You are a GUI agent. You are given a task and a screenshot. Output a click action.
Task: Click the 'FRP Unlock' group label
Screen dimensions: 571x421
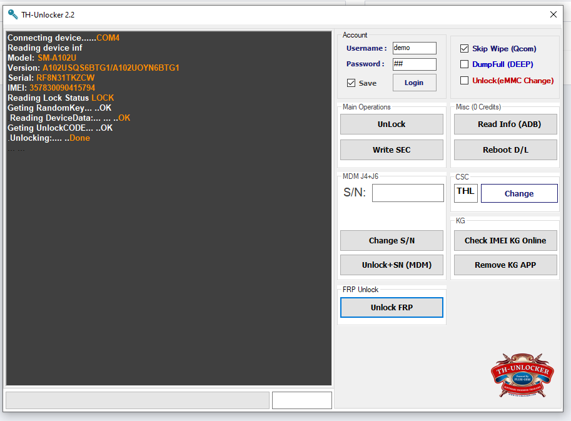[360, 290]
